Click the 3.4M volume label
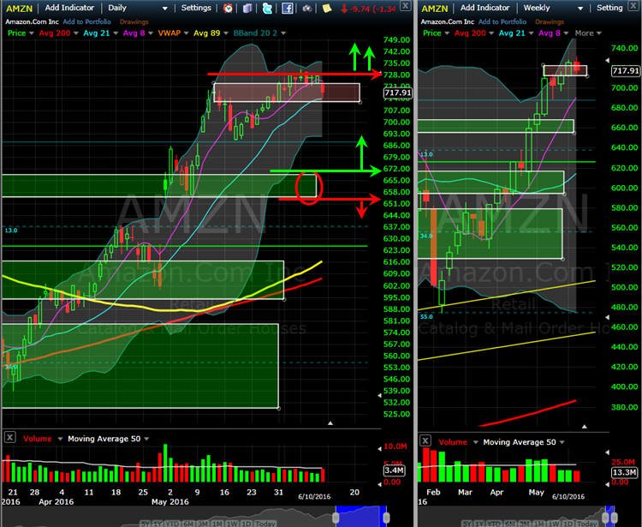 pos(394,470)
